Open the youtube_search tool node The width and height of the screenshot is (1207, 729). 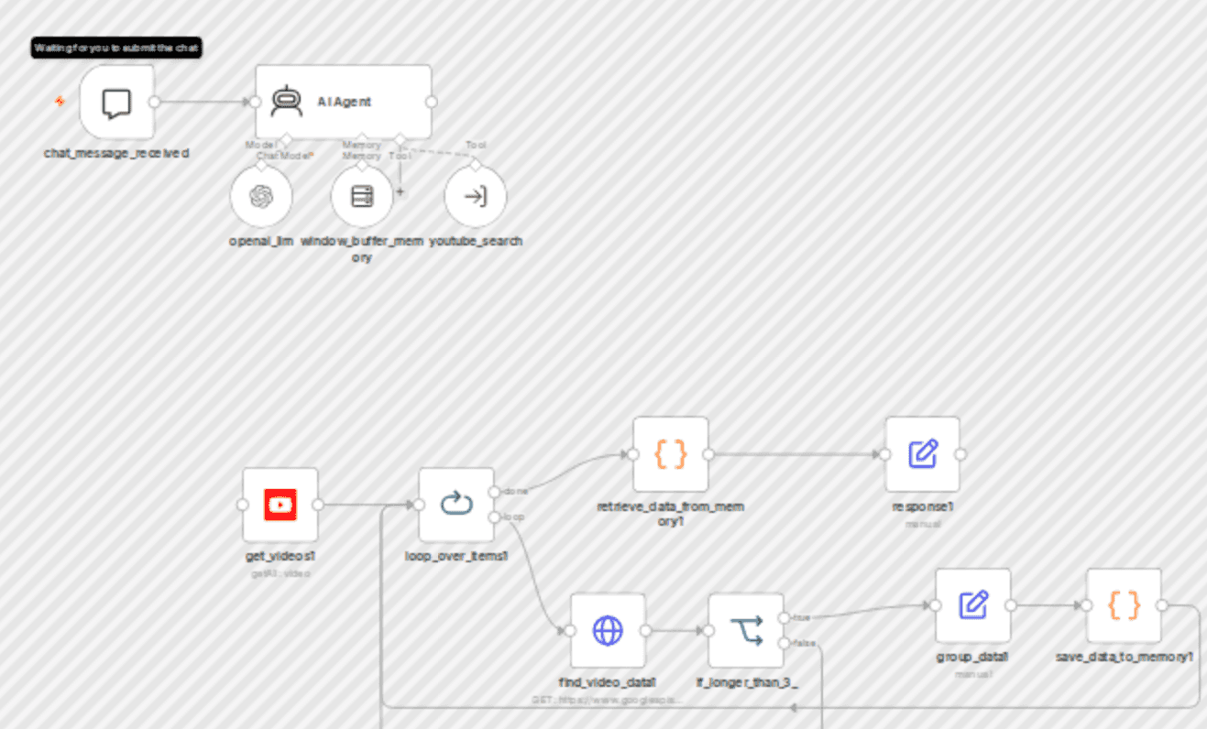[476, 196]
